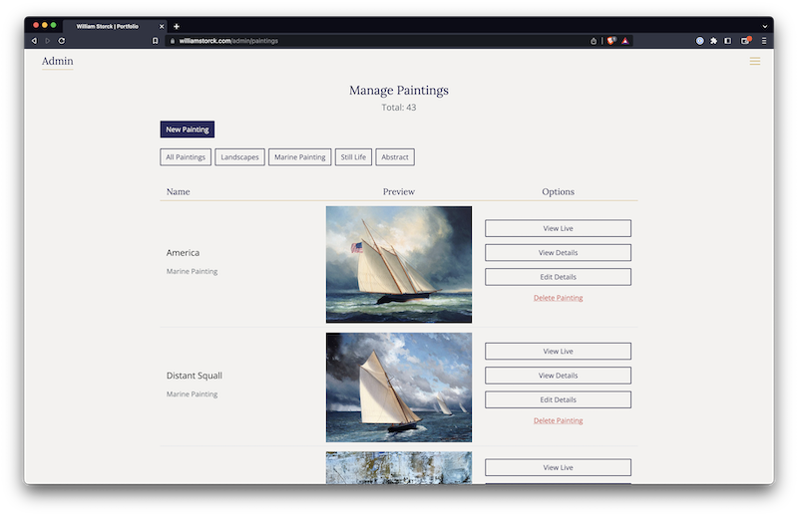
Task: Open the browser main menu icon
Action: tap(764, 41)
